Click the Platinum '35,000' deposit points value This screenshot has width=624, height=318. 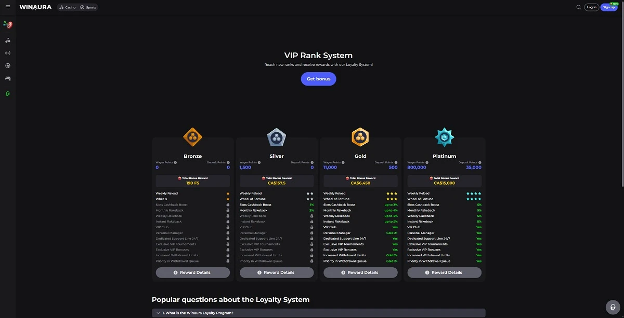pyautogui.click(x=474, y=168)
